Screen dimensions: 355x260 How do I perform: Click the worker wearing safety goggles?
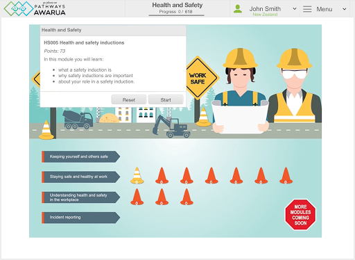[x=295, y=86]
